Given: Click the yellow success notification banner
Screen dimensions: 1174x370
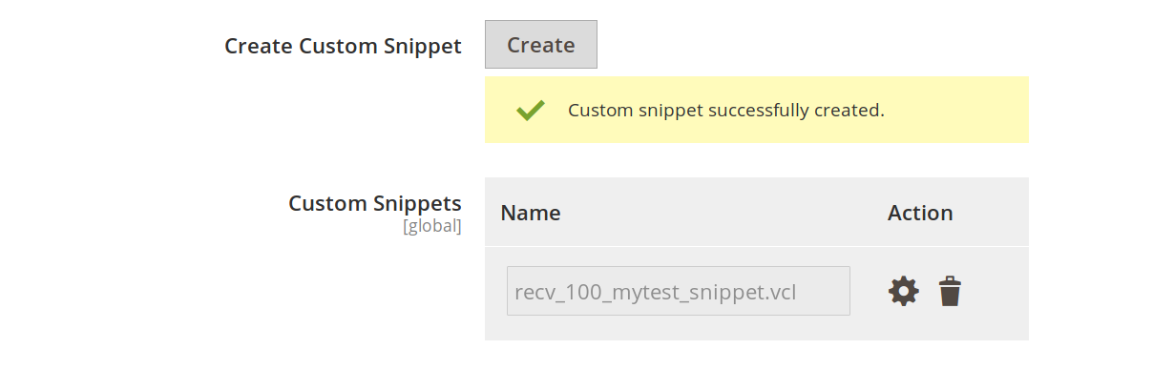Looking at the screenshot, I should coord(757,110).
